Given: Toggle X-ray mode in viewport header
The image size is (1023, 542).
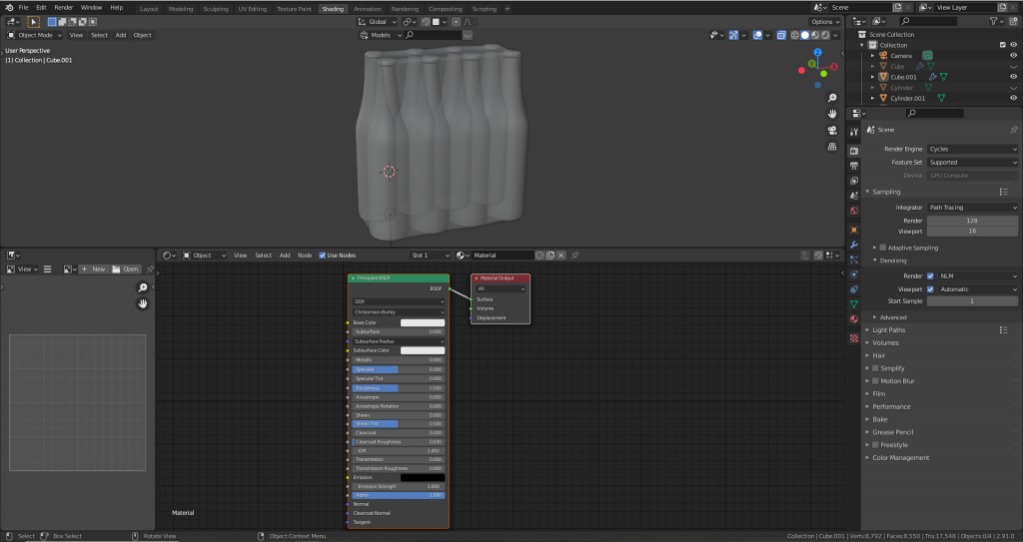Looking at the screenshot, I should tap(779, 35).
